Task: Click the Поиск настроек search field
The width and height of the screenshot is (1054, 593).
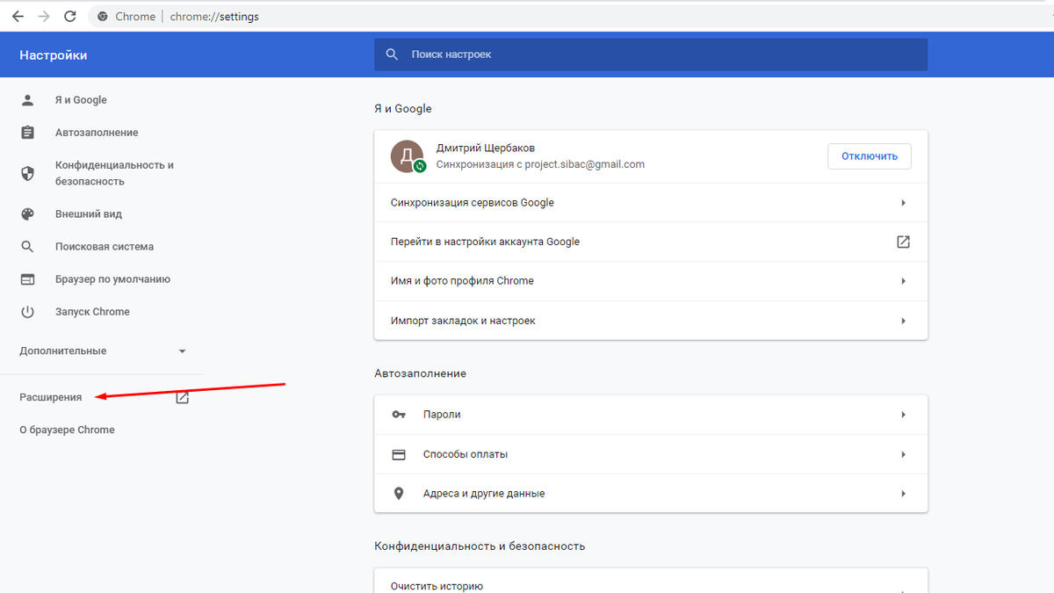Action: [650, 54]
